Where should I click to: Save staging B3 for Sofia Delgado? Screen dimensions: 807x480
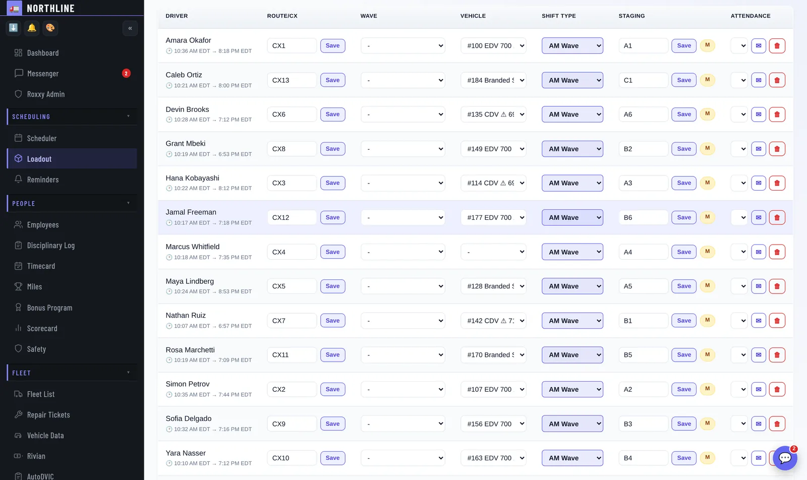click(x=684, y=424)
